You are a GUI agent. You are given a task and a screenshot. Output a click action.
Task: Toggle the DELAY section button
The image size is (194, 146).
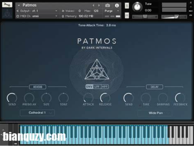click(x=154, y=87)
